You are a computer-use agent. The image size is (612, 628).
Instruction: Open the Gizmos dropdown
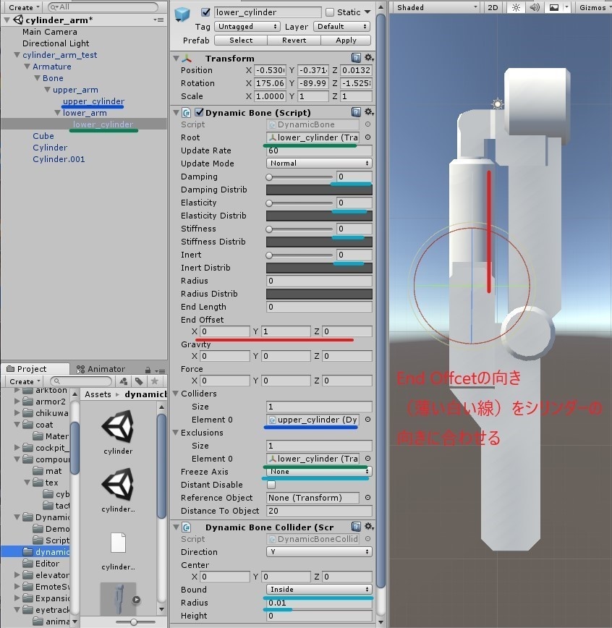(x=593, y=7)
